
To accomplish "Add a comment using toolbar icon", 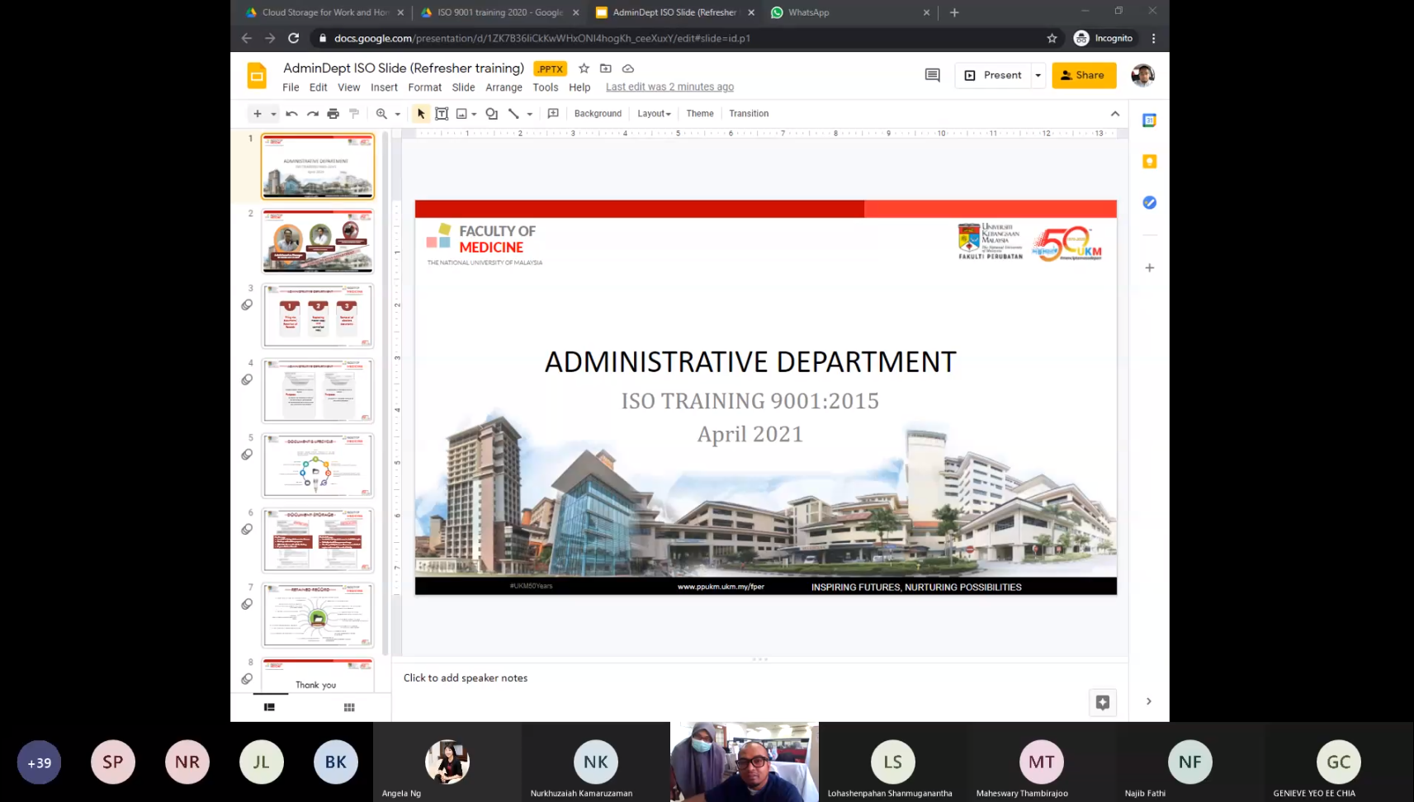I will tap(553, 114).
